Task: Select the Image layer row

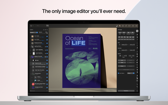Action: coord(39,81)
